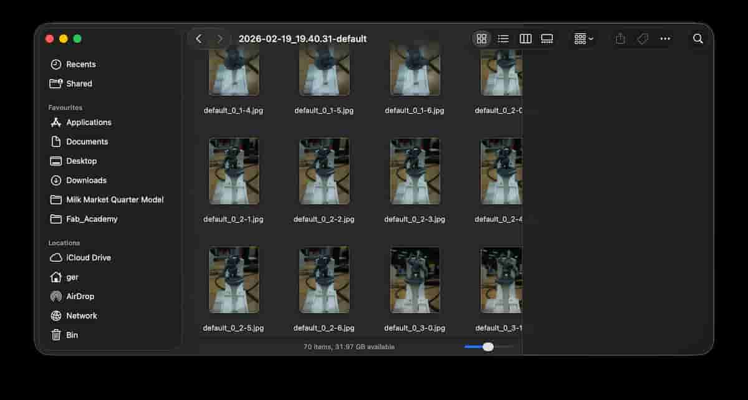Open the Recents sidebar entry
748x400 pixels.
(x=80, y=64)
